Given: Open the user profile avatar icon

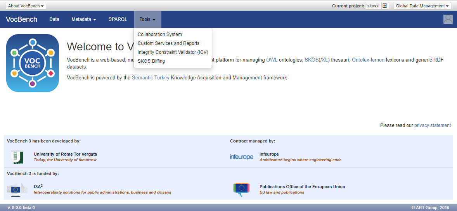Looking at the screenshot, I should click(x=448, y=19).
